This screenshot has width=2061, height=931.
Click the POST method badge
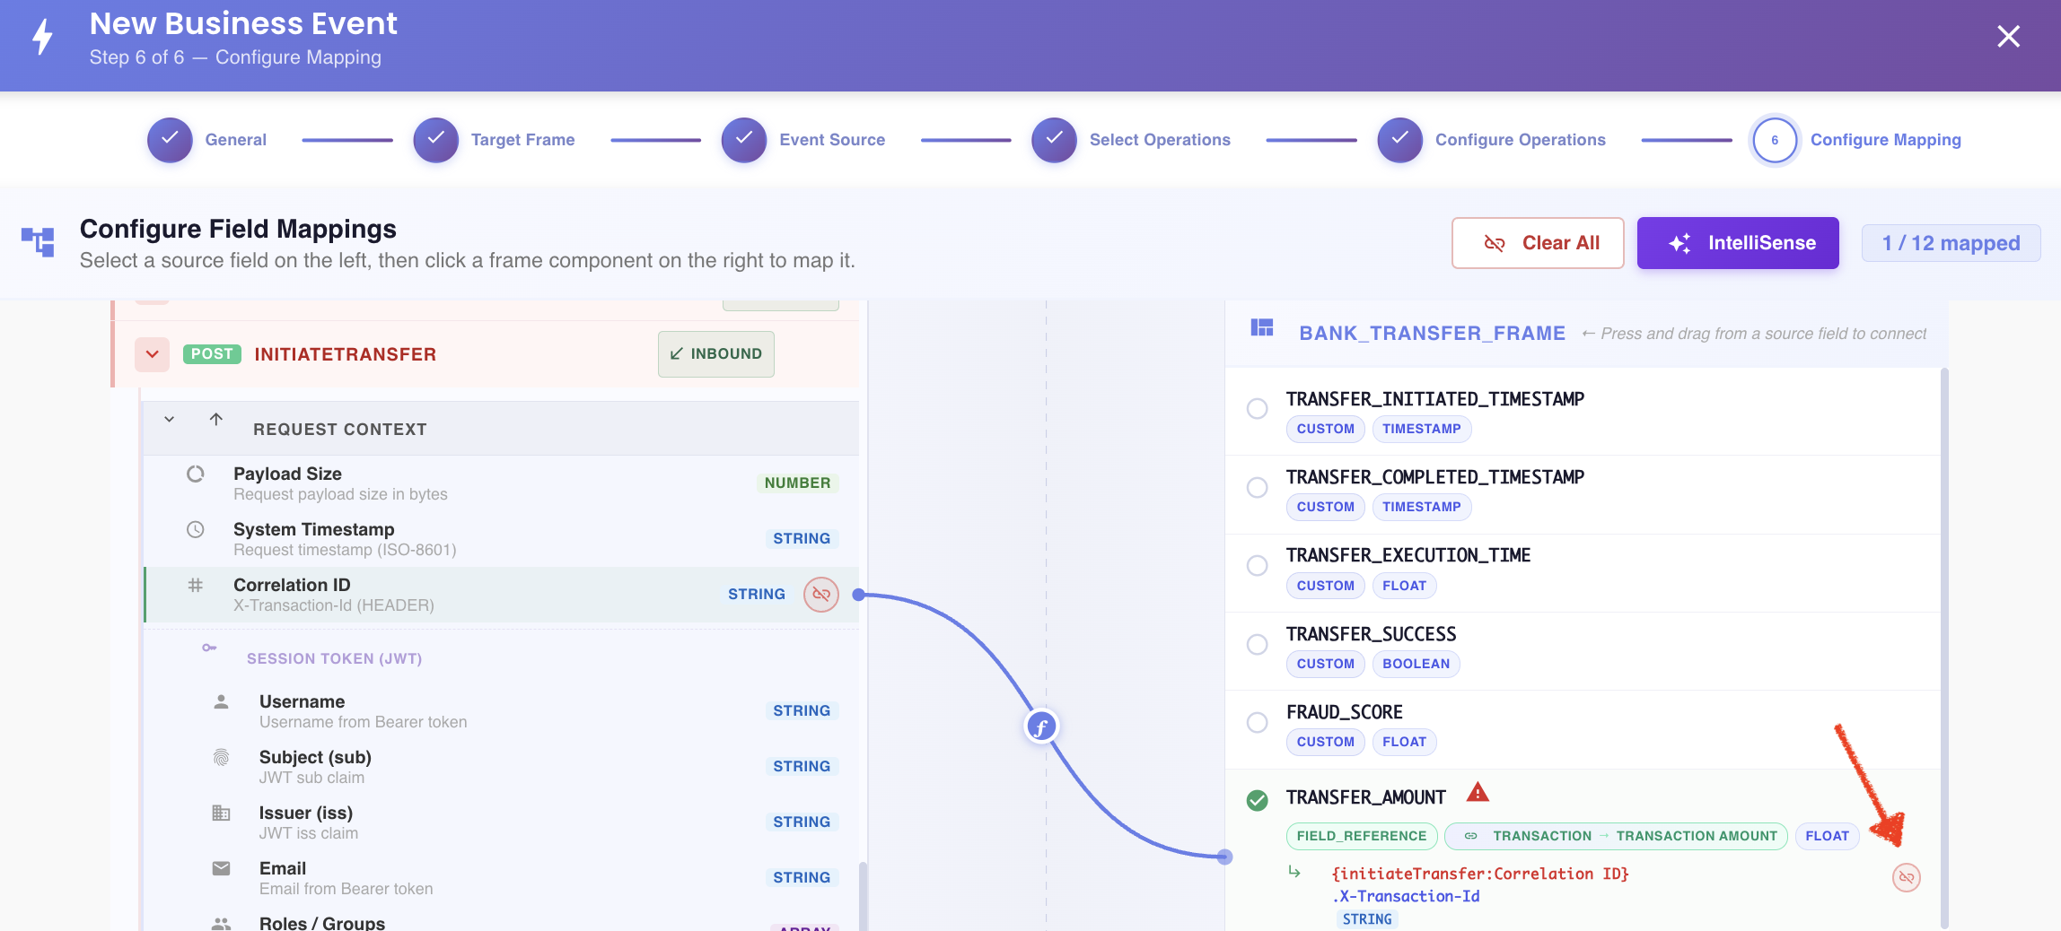[x=212, y=354]
